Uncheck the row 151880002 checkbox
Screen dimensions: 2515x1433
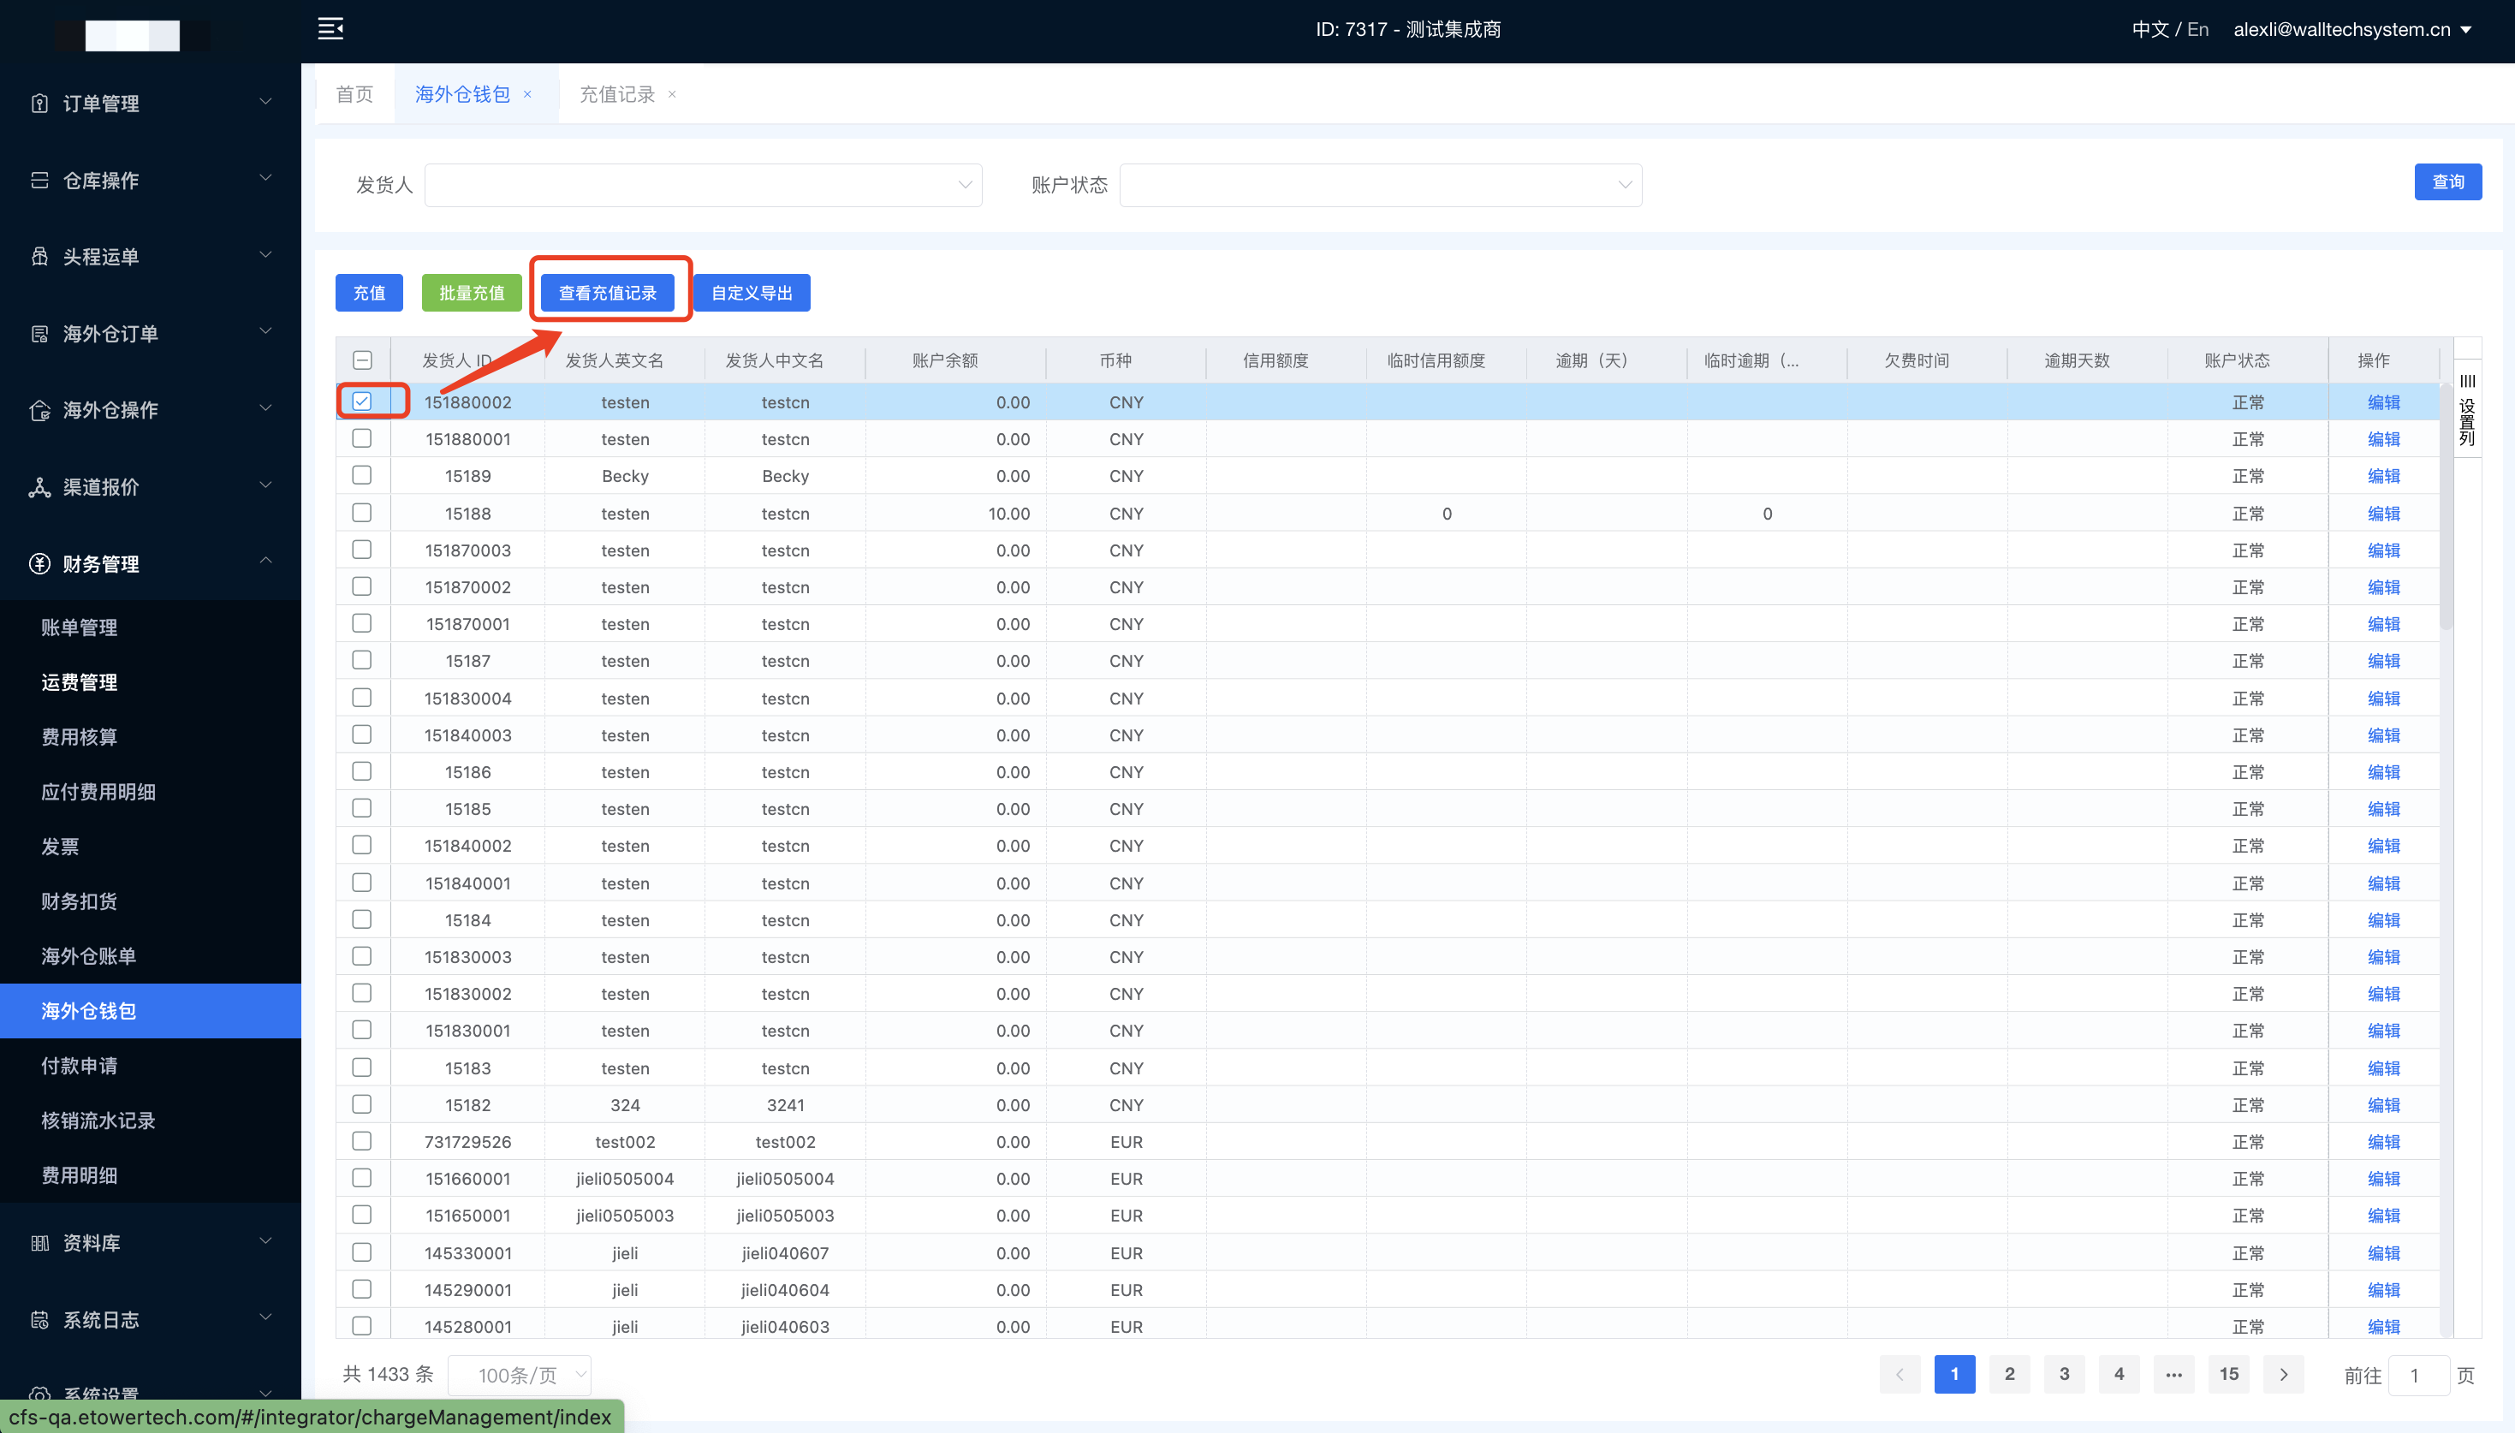[362, 401]
